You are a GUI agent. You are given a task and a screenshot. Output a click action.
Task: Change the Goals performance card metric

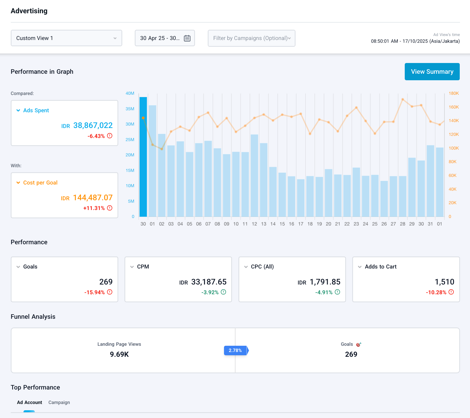[x=18, y=267]
